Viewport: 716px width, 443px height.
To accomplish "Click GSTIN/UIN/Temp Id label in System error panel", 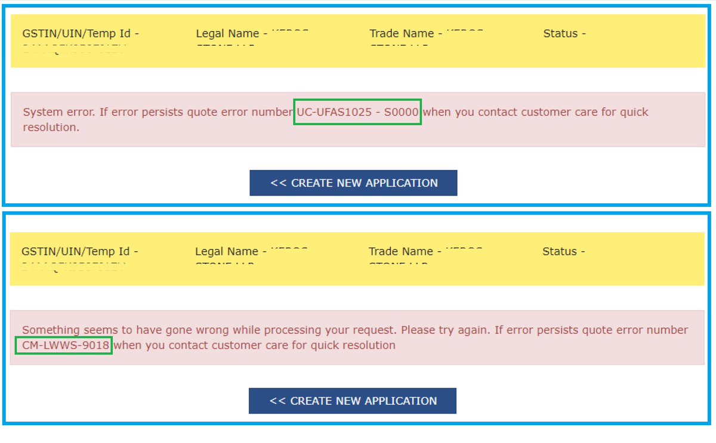I will 81,34.
